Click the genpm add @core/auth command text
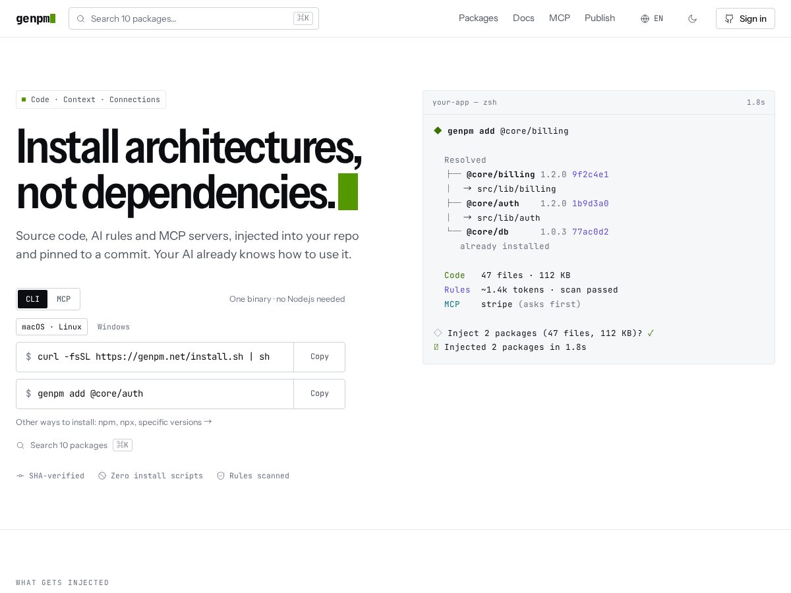This screenshot has width=791, height=593. [x=90, y=393]
